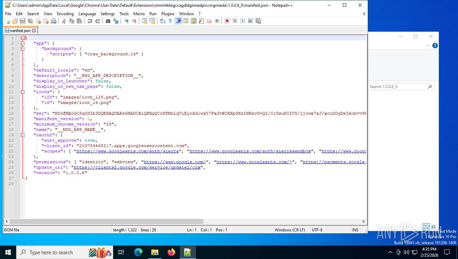Close the manifest.json tab with red X
This screenshot has width=458, height=259.
pyautogui.click(x=34, y=31)
